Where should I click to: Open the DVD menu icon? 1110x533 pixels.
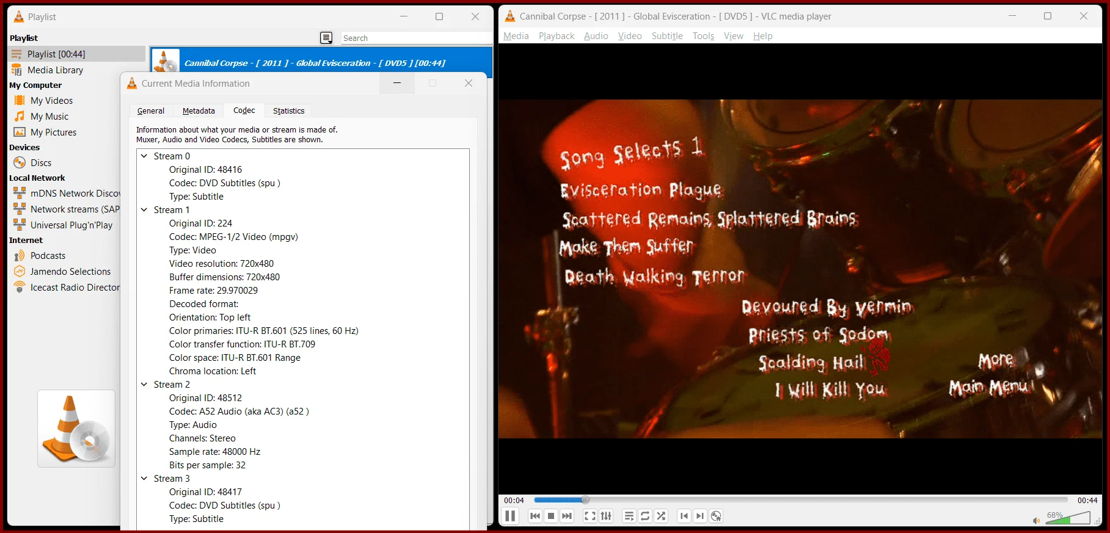click(x=716, y=516)
